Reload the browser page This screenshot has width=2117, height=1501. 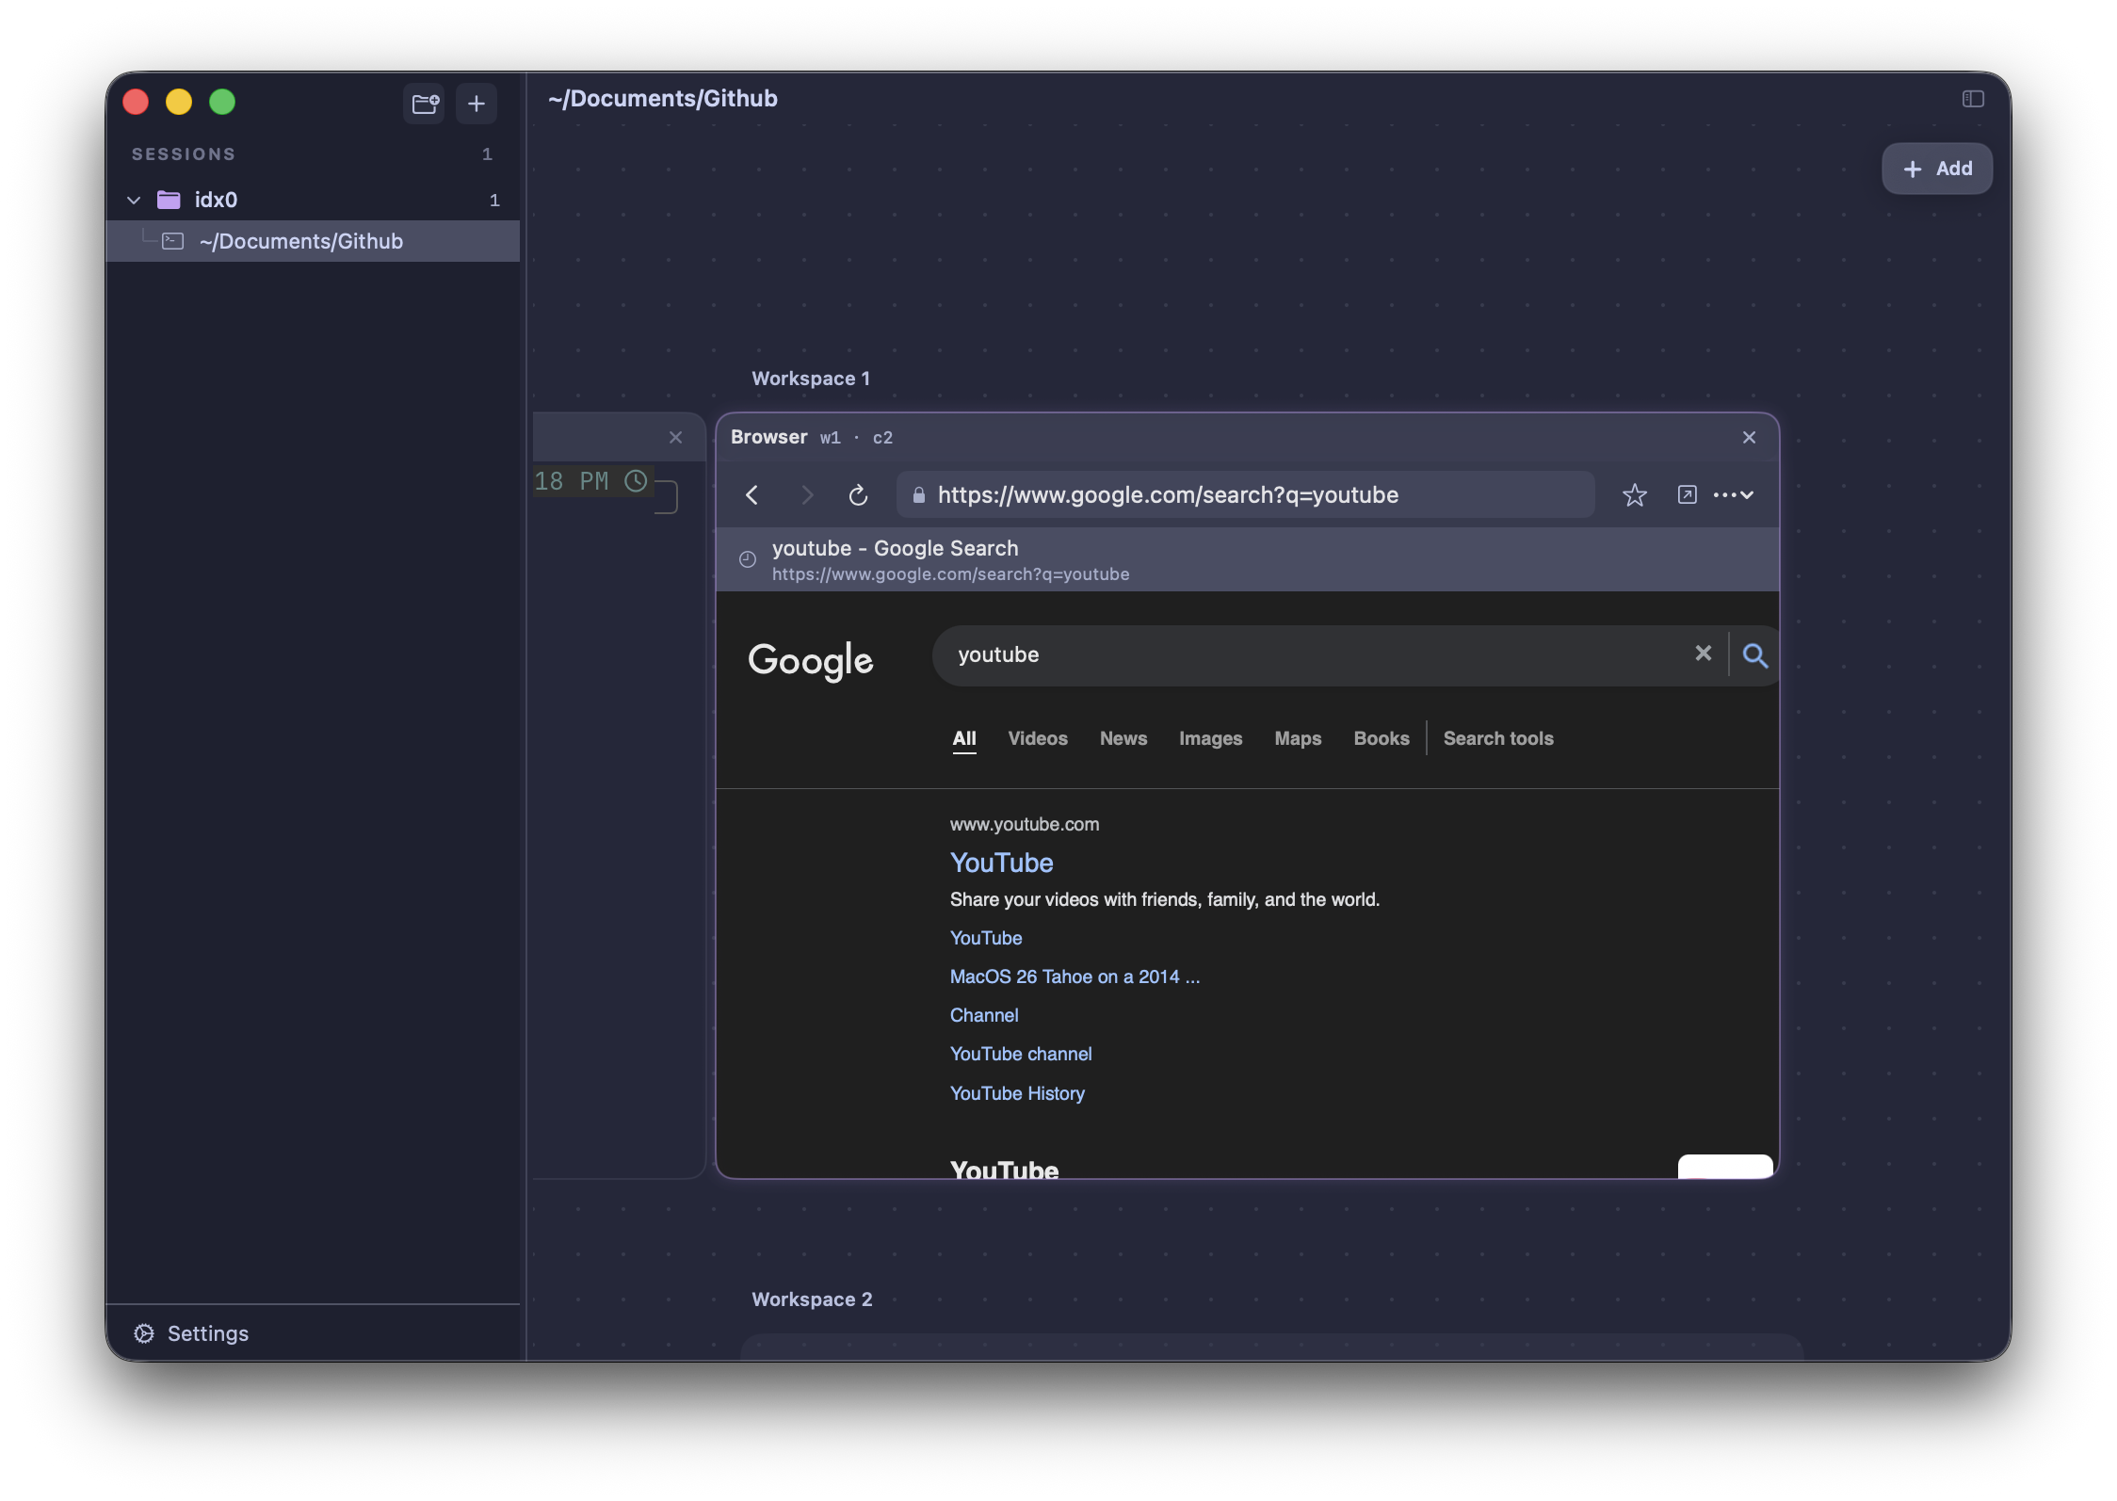pos(858,495)
